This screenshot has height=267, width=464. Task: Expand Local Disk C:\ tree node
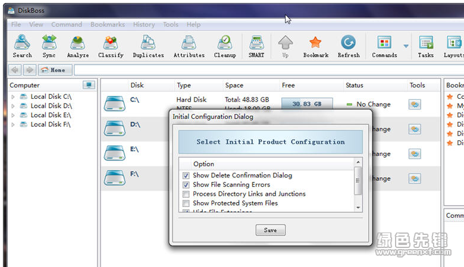click(x=13, y=97)
